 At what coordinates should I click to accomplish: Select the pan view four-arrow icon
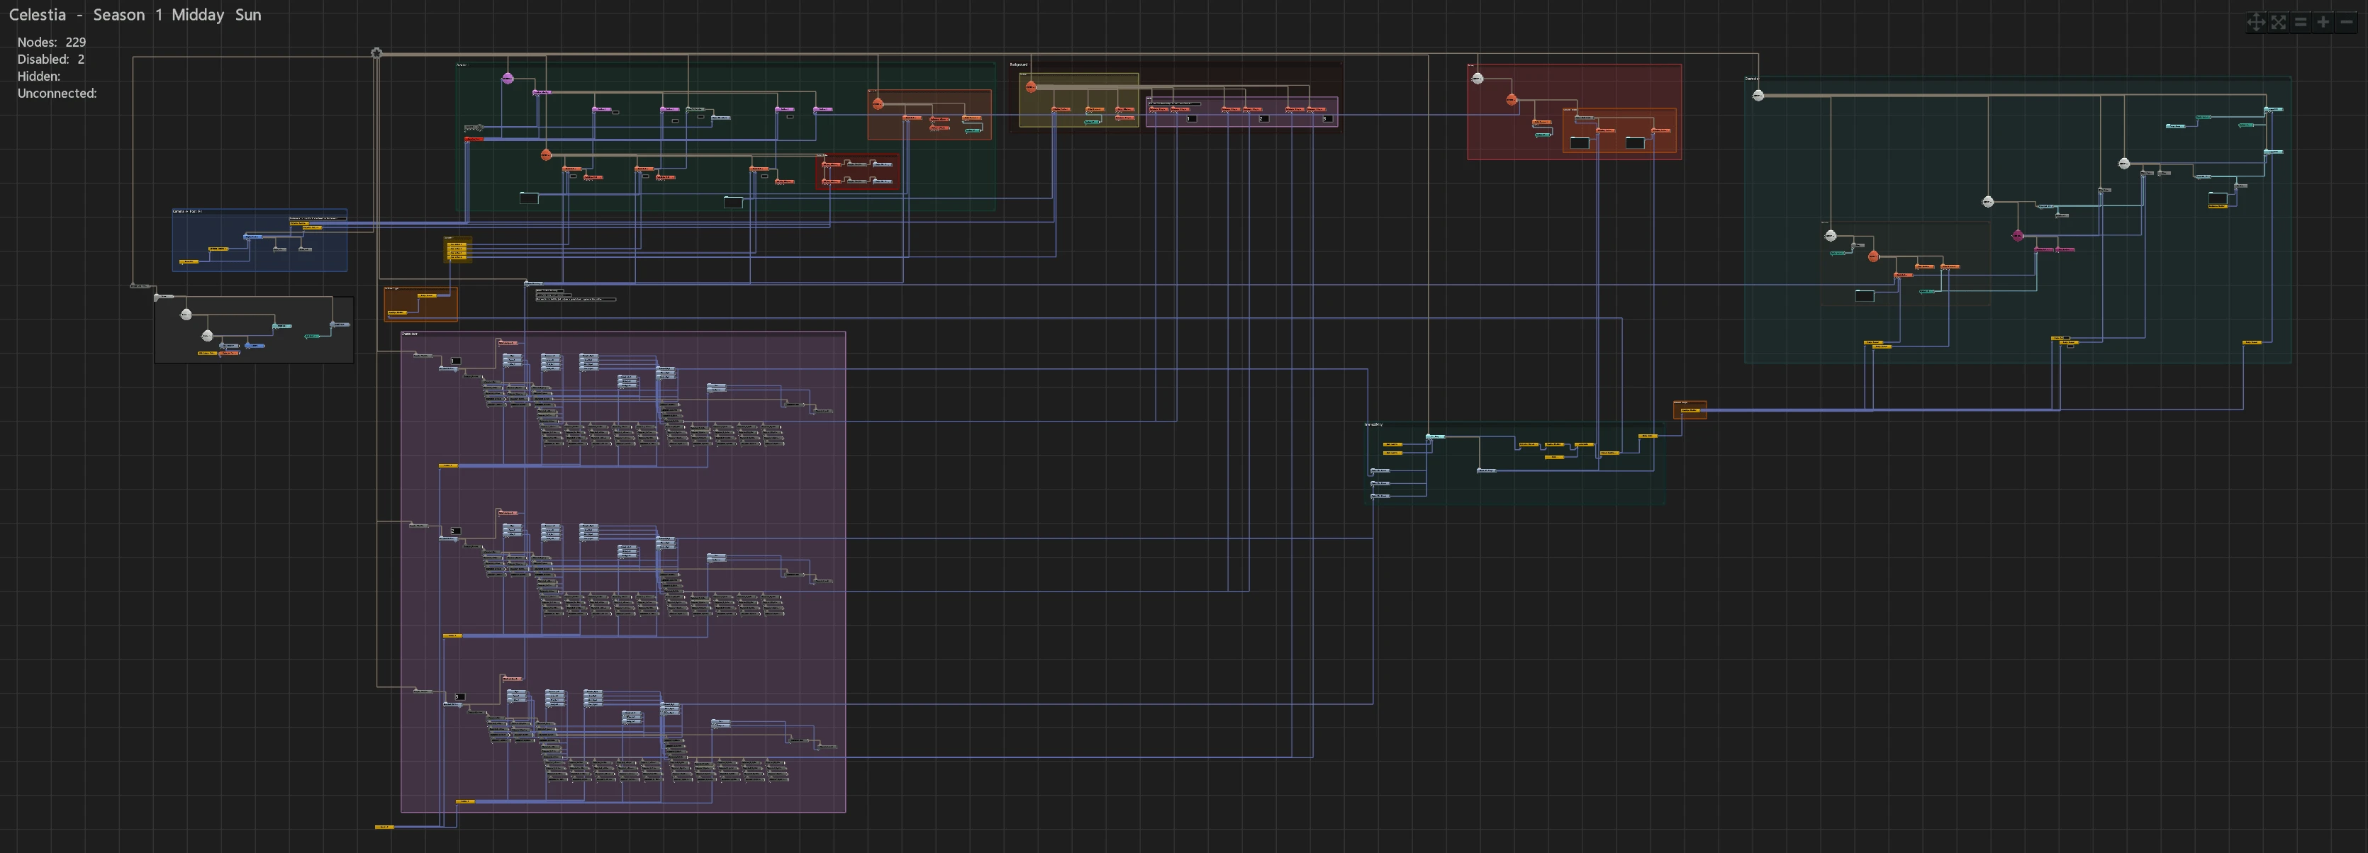pyautogui.click(x=2256, y=22)
